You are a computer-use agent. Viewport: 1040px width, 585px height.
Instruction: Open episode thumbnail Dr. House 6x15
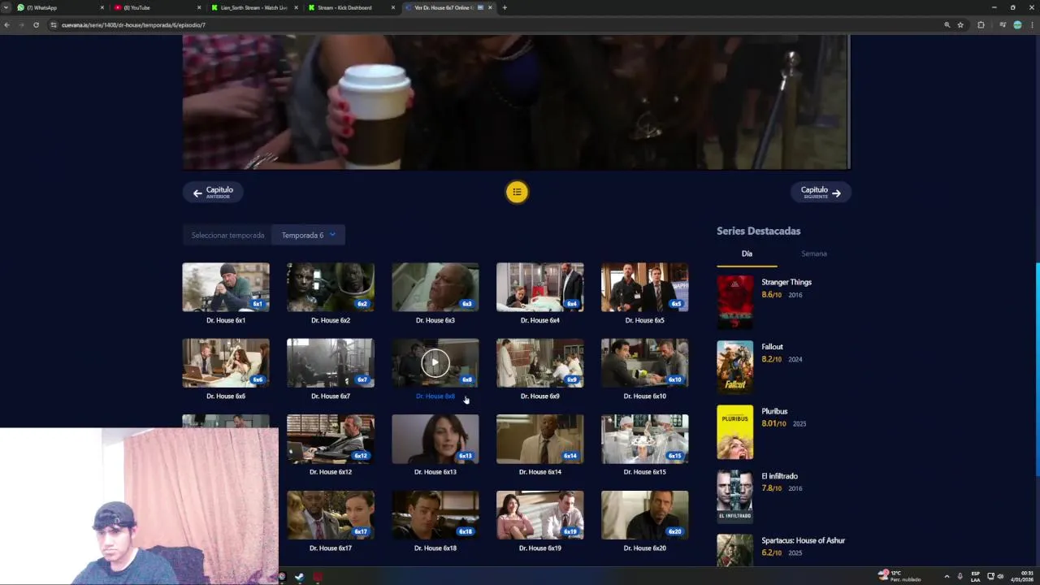click(x=645, y=439)
